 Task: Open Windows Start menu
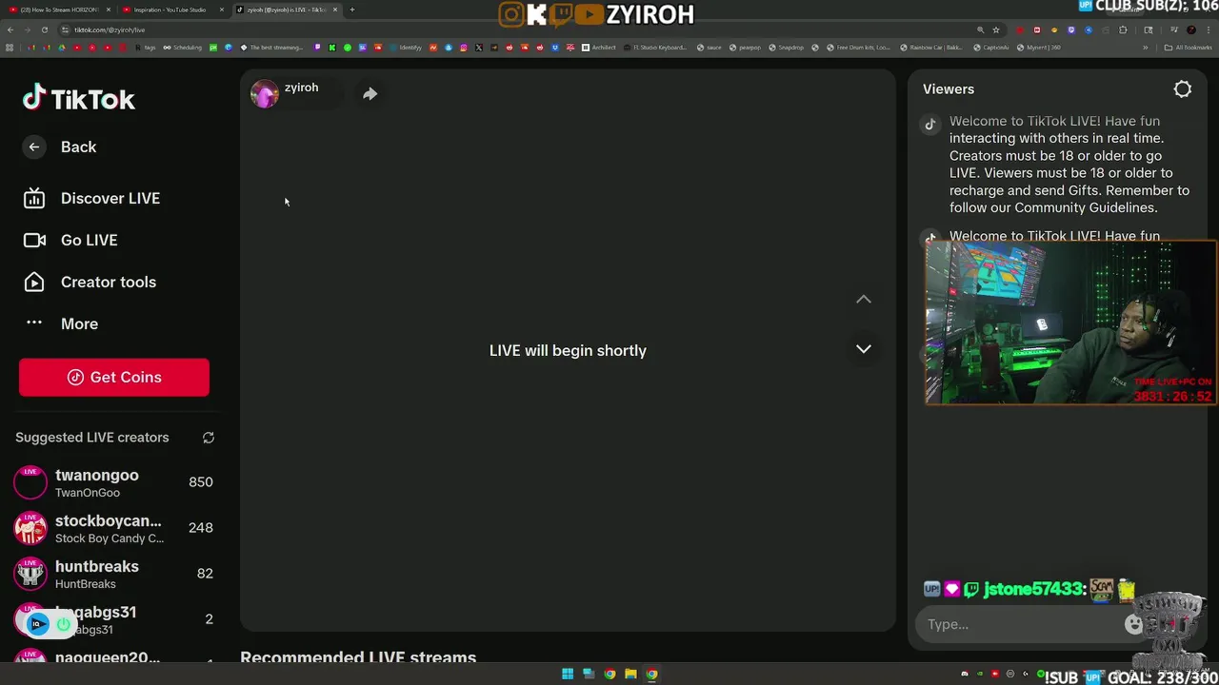tap(568, 675)
